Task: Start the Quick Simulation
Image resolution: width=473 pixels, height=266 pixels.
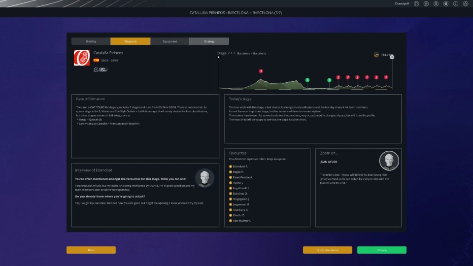Action: [328, 250]
